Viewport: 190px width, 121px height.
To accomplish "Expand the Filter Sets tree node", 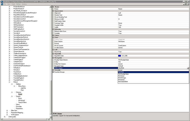I will [7, 111].
